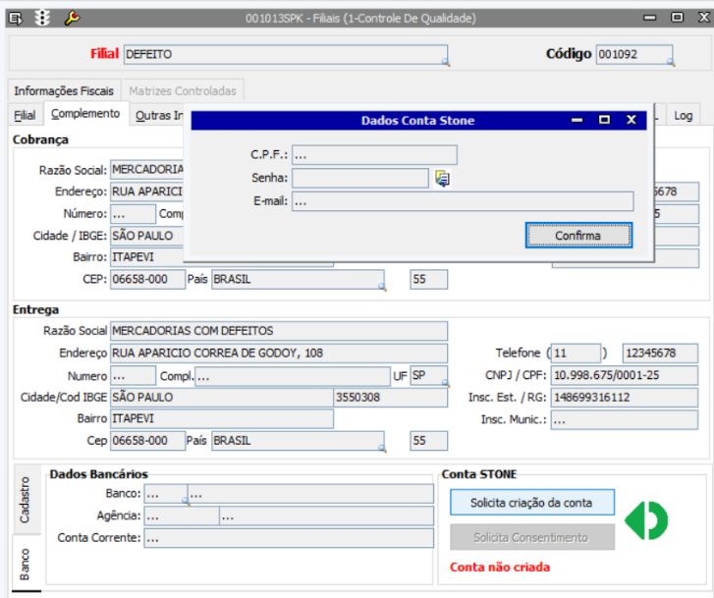Expand the Entrega UF lookup
The height and width of the screenshot is (598, 714).
click(444, 384)
